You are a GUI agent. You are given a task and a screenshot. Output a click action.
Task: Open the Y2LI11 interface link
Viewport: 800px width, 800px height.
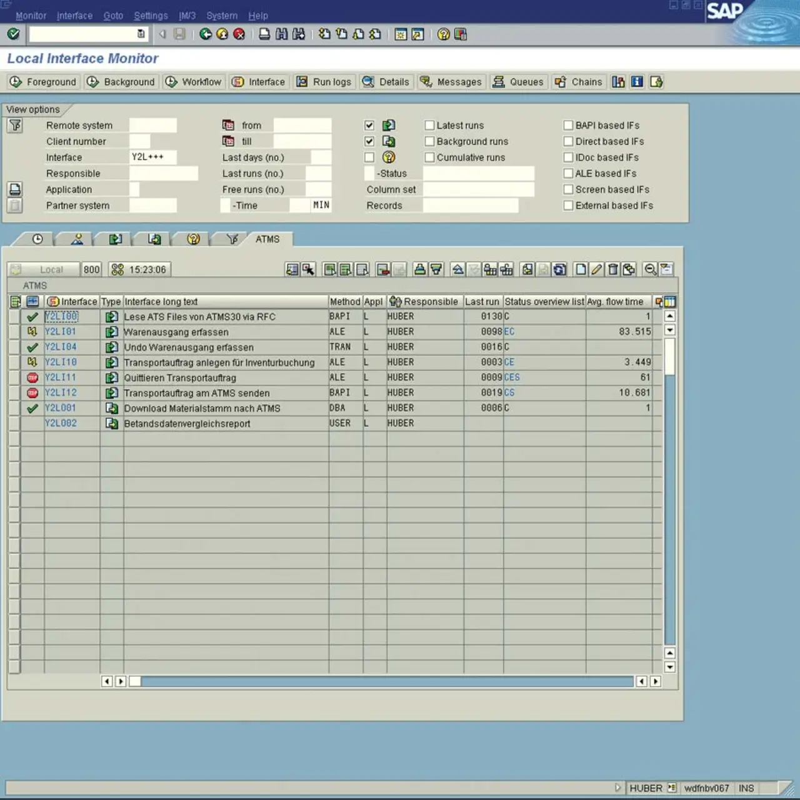click(60, 377)
